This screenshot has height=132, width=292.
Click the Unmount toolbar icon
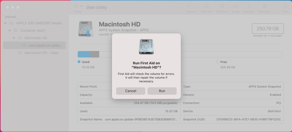tap(264, 6)
